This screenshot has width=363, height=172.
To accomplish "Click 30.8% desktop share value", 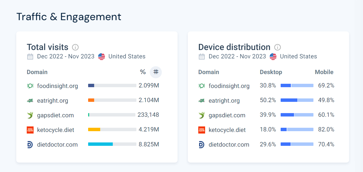I will 268,86.
